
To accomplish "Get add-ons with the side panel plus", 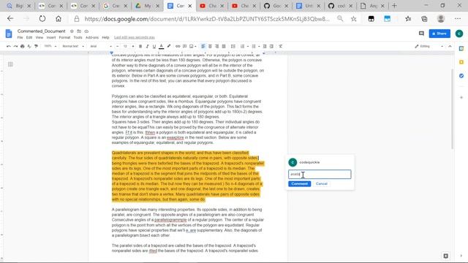I will click(x=461, y=97).
